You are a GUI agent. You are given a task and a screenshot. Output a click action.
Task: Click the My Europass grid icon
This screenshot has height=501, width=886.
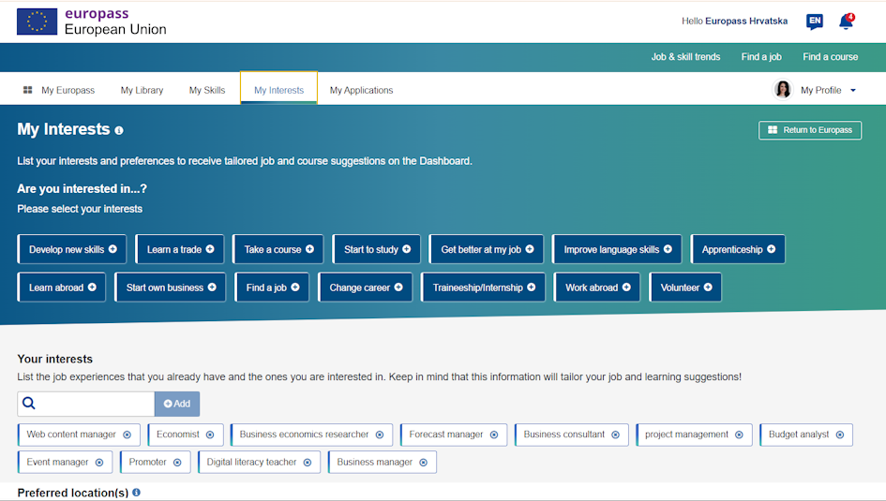click(27, 90)
